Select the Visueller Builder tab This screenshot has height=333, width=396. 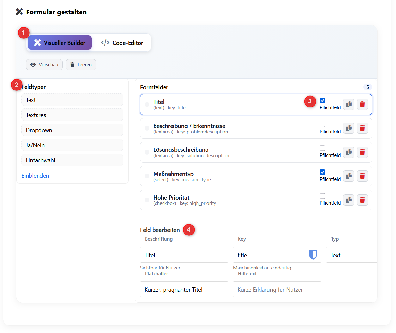60,42
